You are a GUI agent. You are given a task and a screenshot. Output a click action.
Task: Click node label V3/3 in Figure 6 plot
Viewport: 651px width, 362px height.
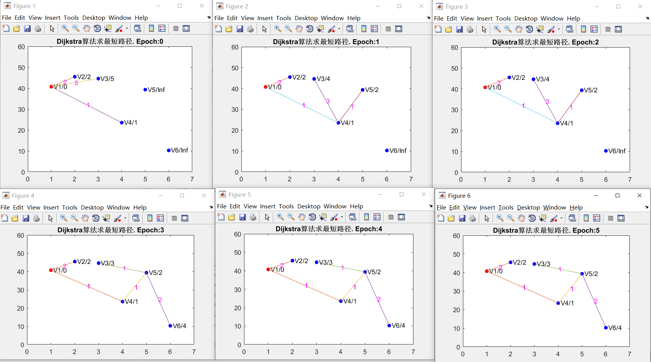tap(543, 264)
